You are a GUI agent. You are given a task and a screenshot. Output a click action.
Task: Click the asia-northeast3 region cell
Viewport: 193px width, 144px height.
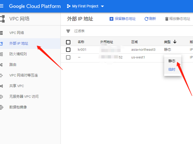pos(143,50)
